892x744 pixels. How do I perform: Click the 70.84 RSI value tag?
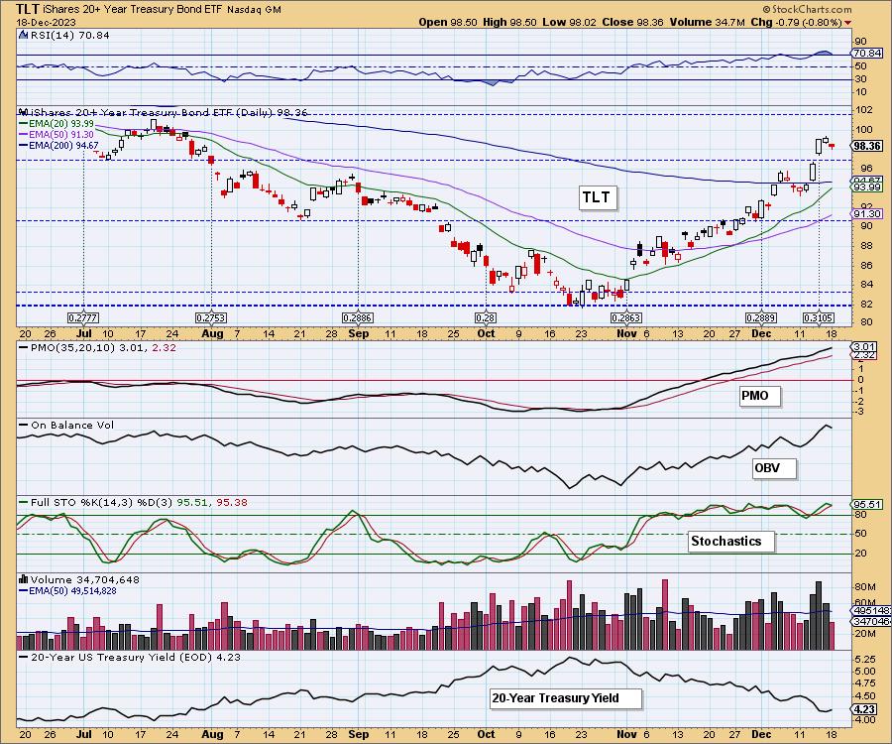(867, 53)
